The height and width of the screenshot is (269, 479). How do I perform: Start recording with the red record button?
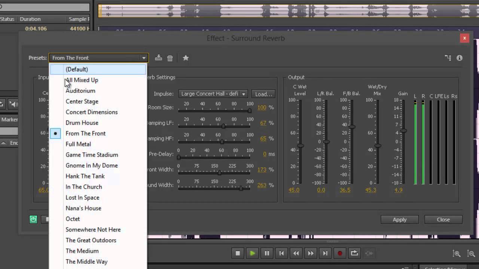(x=340, y=253)
